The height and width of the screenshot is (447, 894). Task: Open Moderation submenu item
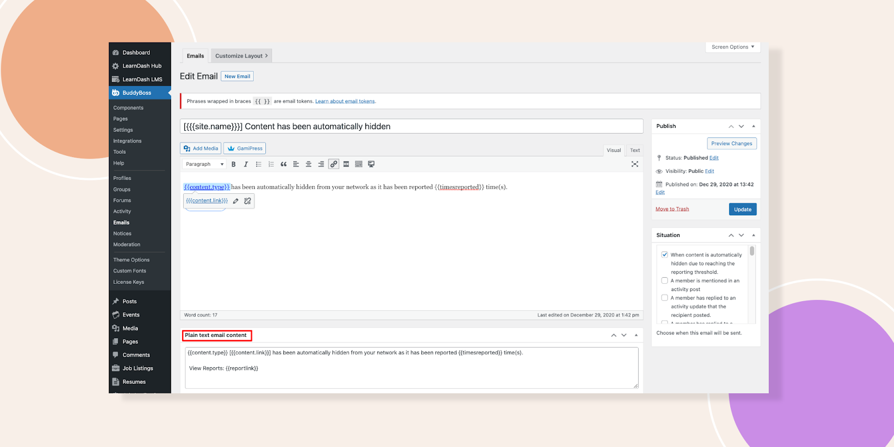(x=127, y=245)
